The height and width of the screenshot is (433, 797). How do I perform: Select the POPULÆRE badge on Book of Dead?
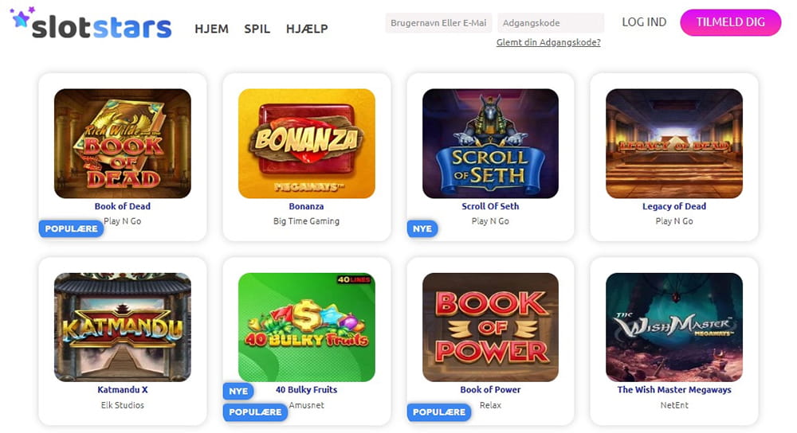[71, 229]
